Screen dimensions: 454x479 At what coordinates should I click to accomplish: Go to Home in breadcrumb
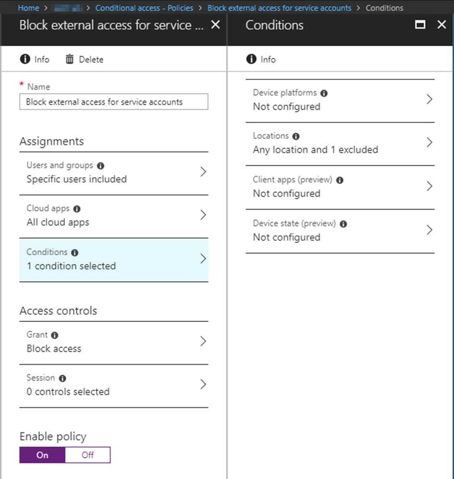pos(28,8)
